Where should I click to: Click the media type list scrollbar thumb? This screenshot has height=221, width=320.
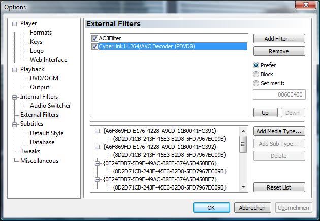(243, 144)
